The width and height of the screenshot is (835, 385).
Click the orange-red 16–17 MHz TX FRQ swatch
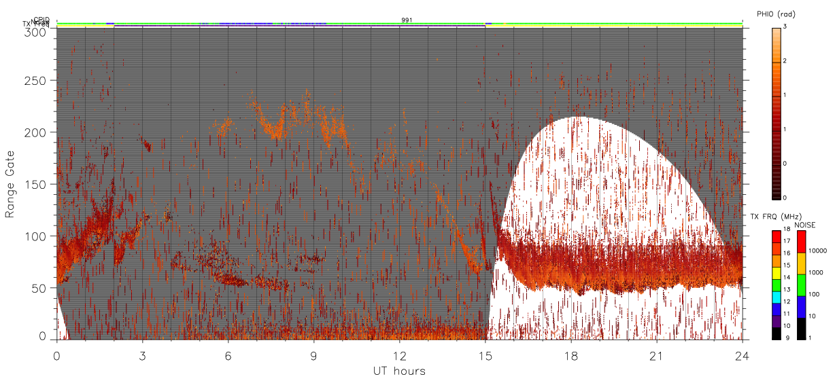tap(776, 249)
